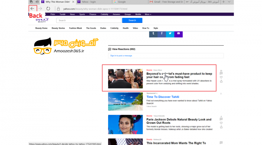262x145 pixels.
Task: Refresh the page with the reload icon
Action: click(x=48, y=9)
